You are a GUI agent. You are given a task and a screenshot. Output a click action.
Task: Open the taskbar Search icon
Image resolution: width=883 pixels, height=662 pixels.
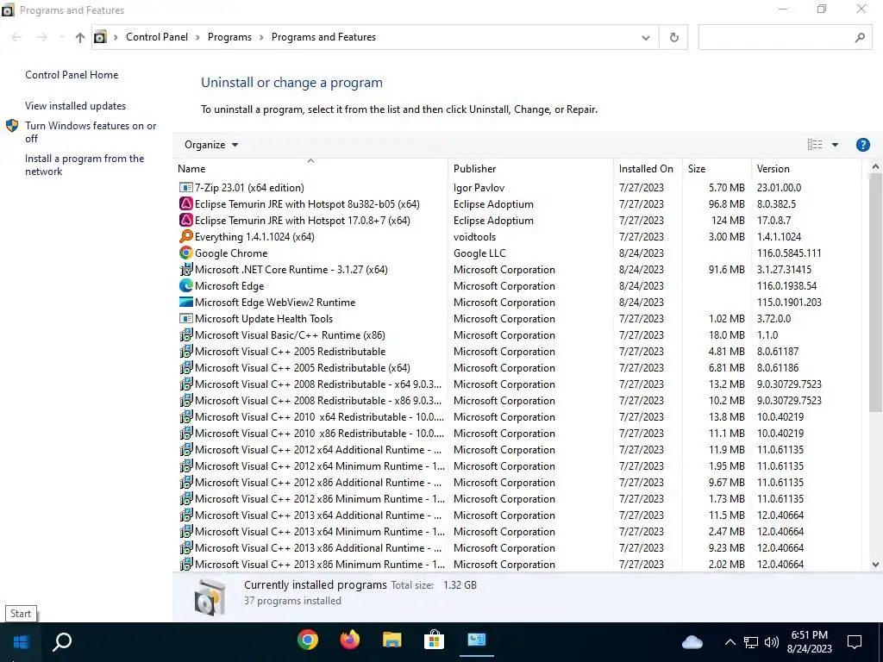click(x=62, y=641)
